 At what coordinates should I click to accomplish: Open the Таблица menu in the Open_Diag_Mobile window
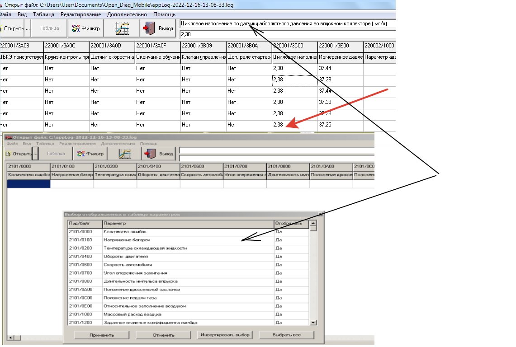(x=43, y=14)
